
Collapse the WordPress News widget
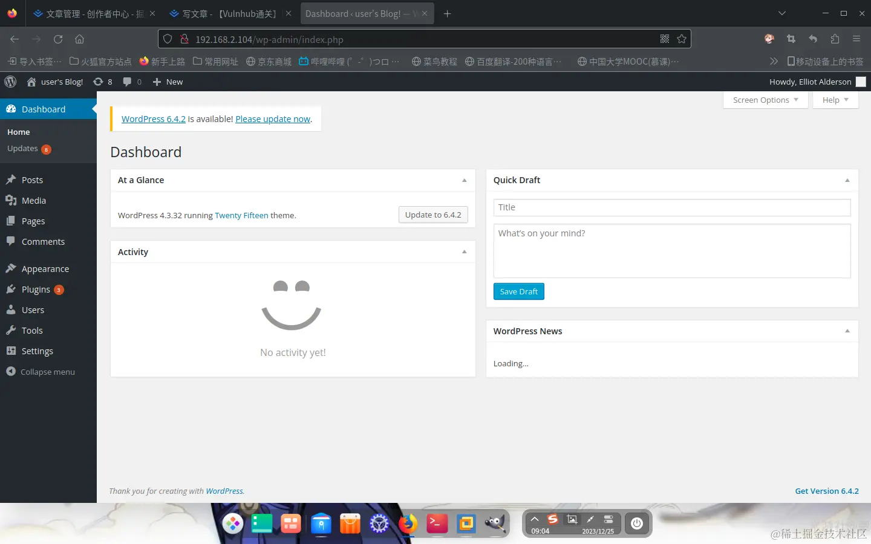847,331
